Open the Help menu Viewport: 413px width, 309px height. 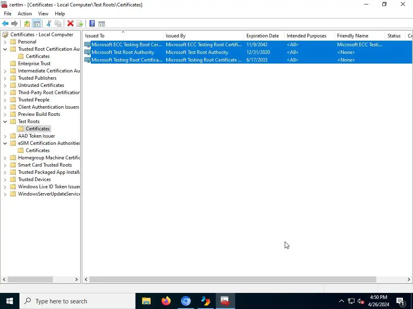(60, 14)
